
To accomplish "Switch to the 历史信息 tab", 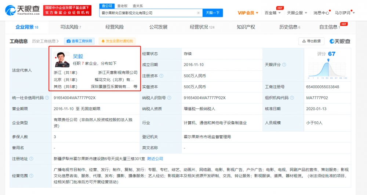I will point(290,27).
